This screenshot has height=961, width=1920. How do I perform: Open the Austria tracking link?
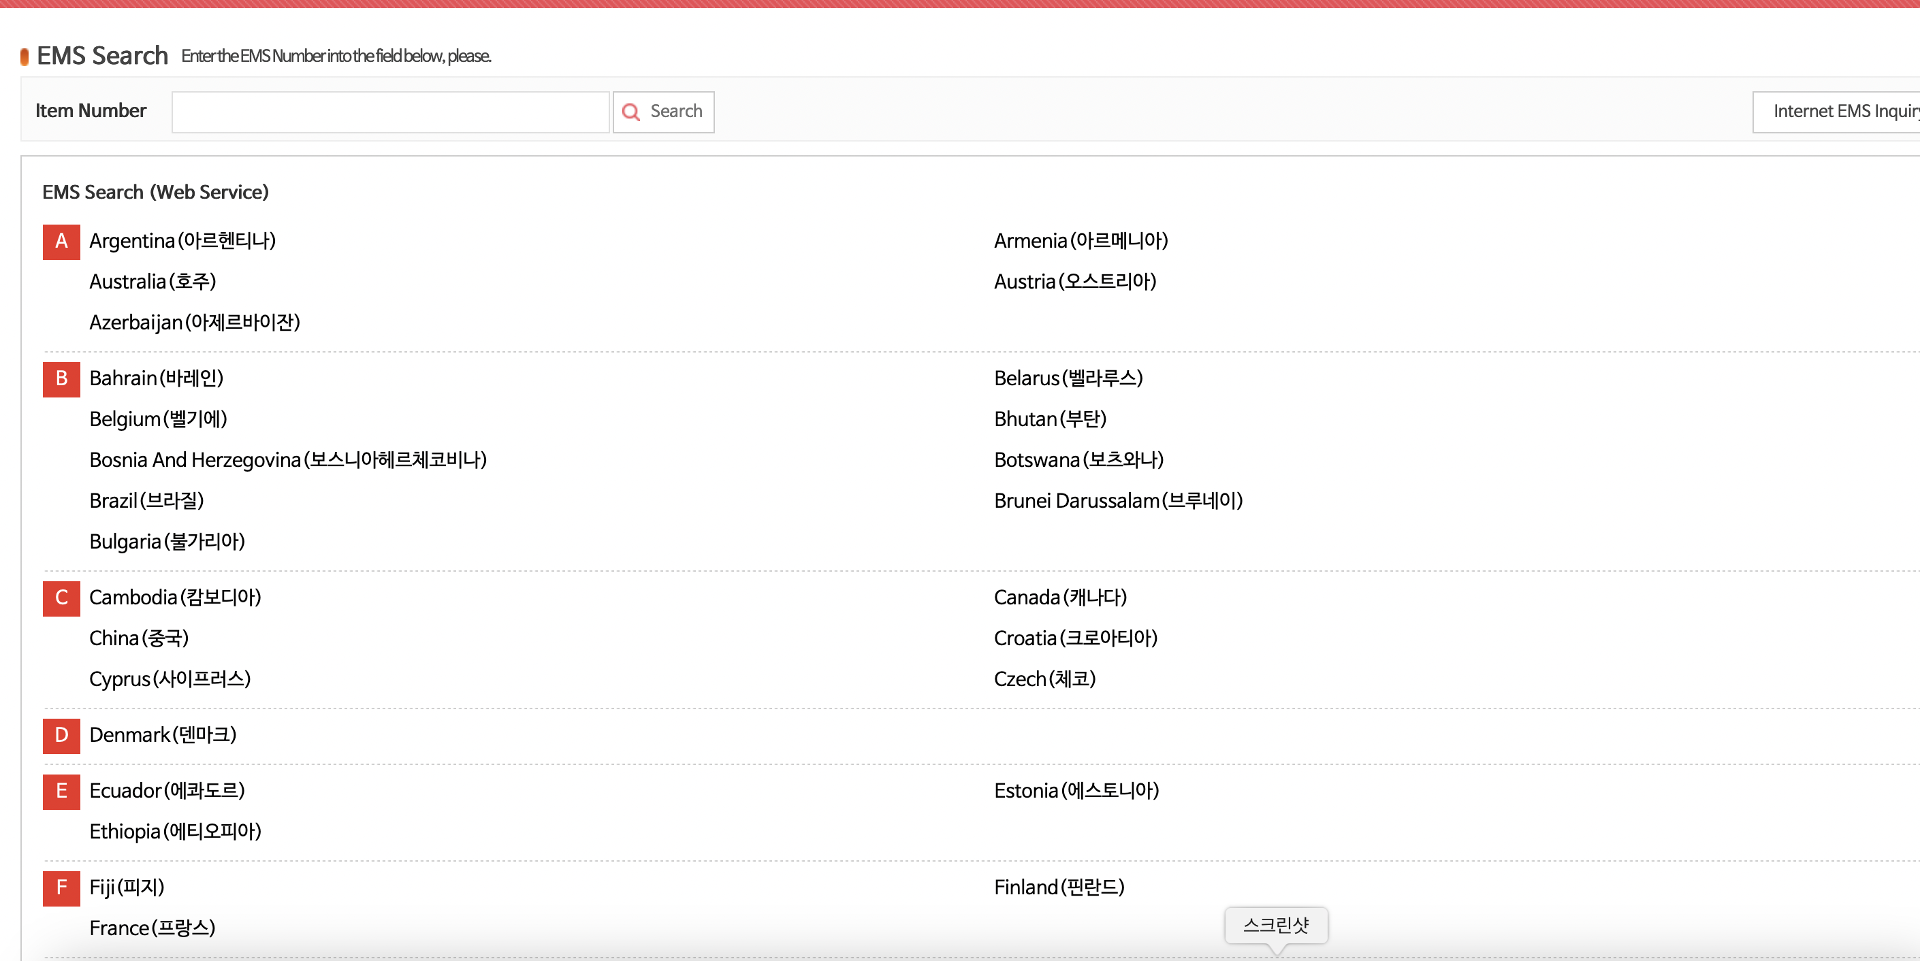pos(1074,282)
